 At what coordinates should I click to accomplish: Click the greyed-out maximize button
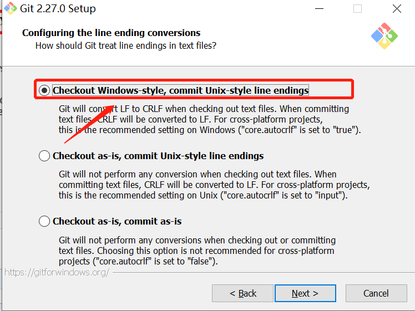coord(357,9)
